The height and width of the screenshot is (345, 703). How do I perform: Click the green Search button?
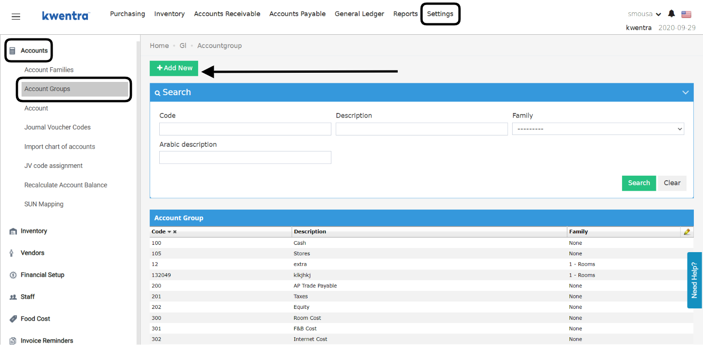pos(639,183)
